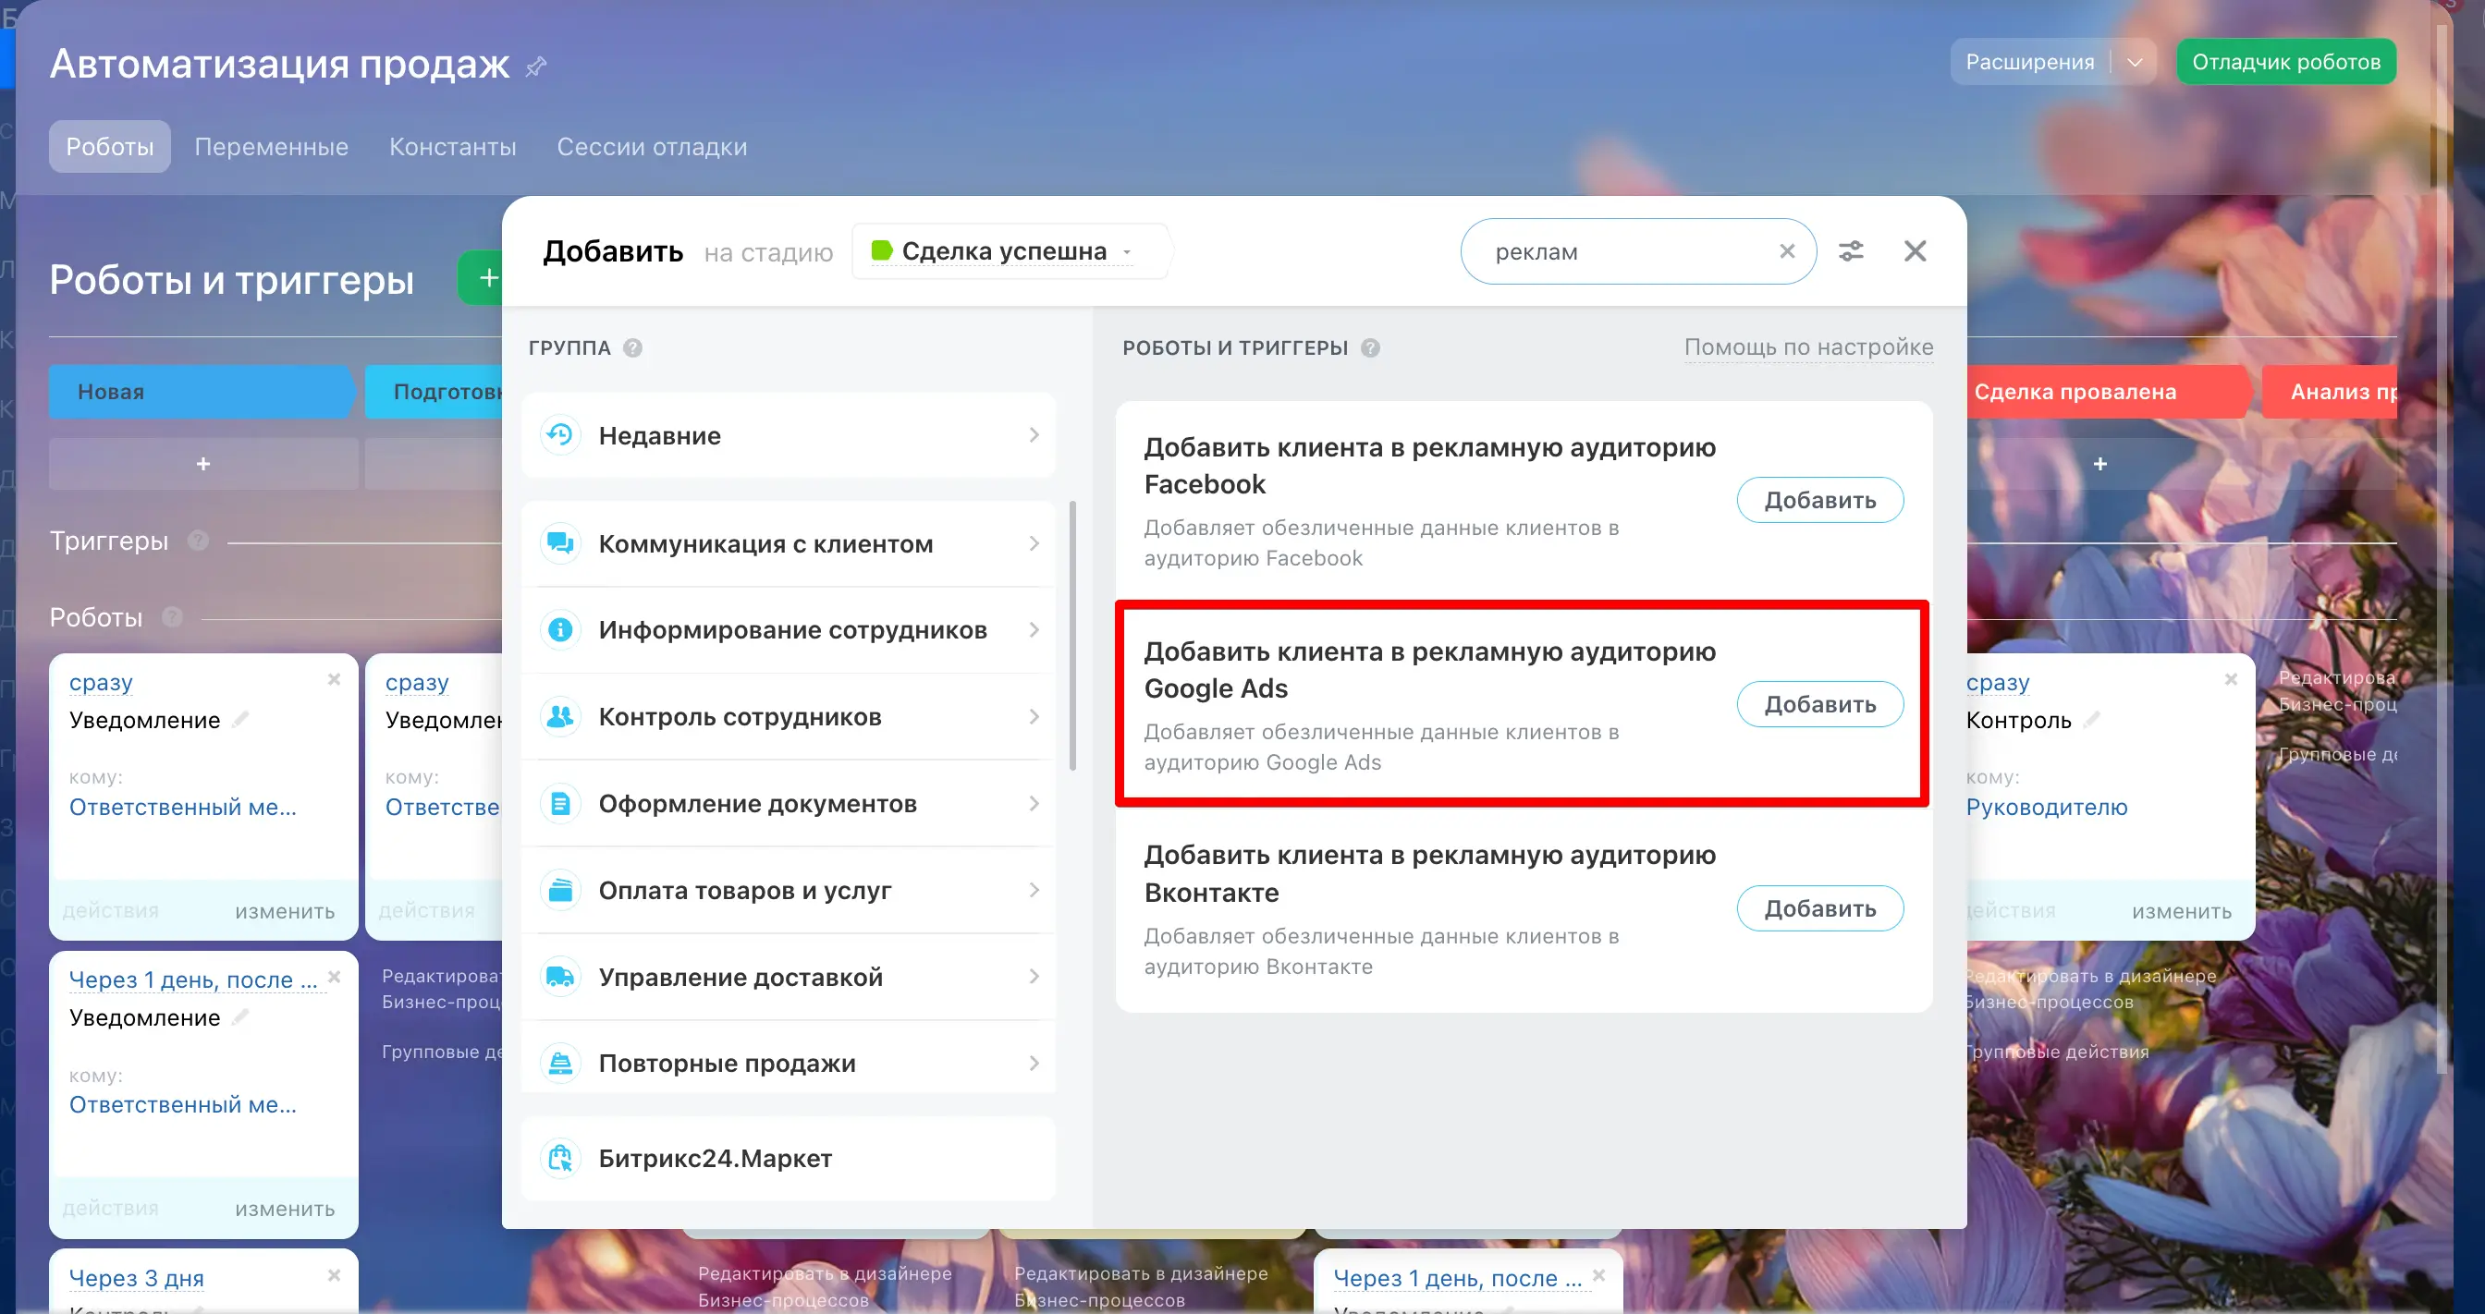Viewport: 2485px width, 1314px height.
Task: Click the help icon beside Триггеры
Action: pos(199,541)
